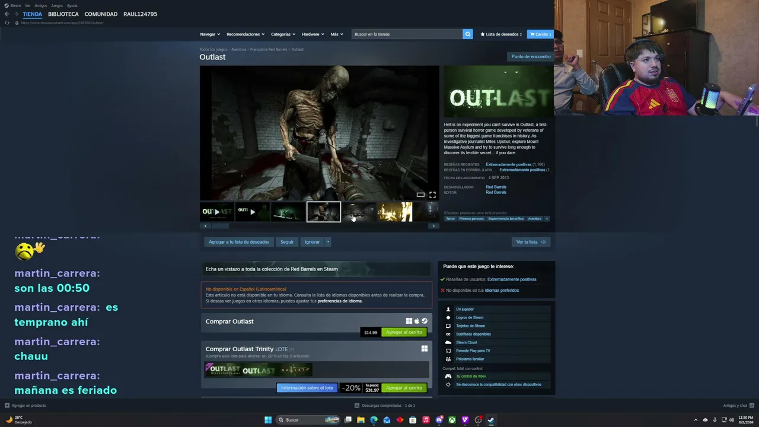
Task: Show hidden icons in the system tray
Action: click(696, 420)
